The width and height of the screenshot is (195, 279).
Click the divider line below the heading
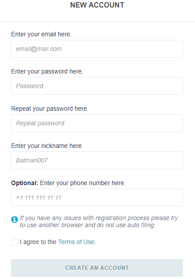click(97, 22)
